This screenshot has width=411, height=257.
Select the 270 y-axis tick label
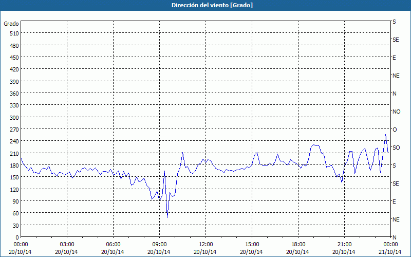coord(14,130)
